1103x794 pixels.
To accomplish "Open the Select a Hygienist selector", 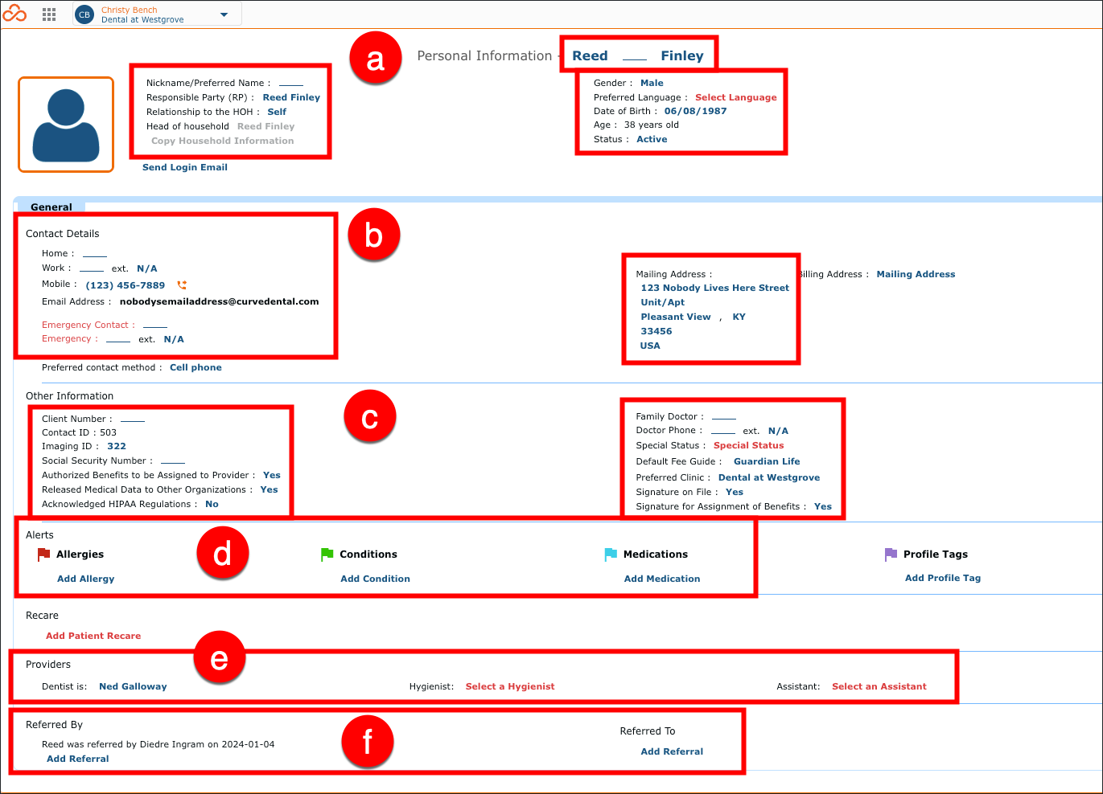I will (x=510, y=686).
